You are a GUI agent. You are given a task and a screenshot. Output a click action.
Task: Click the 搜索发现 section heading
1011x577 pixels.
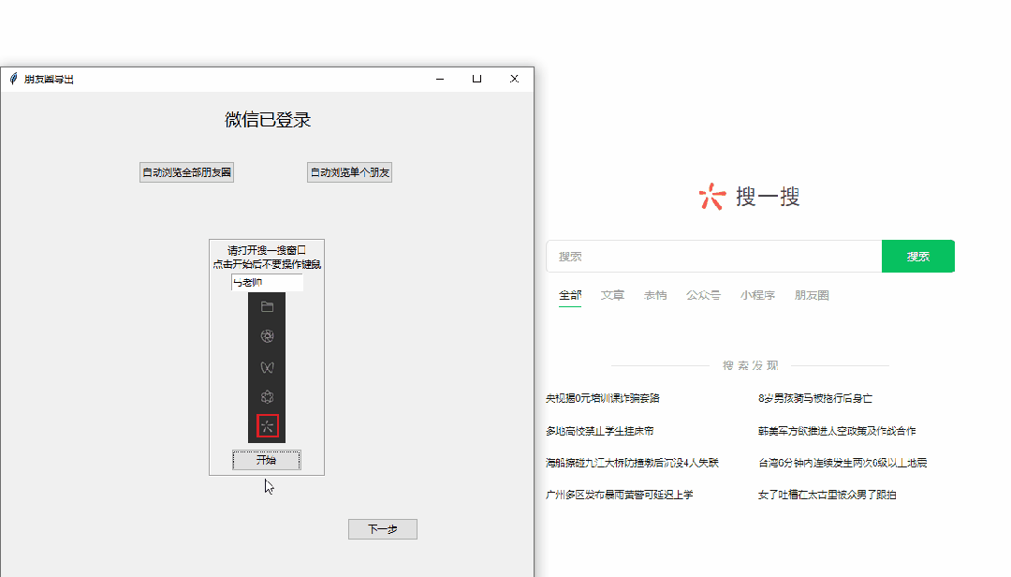tap(750, 366)
